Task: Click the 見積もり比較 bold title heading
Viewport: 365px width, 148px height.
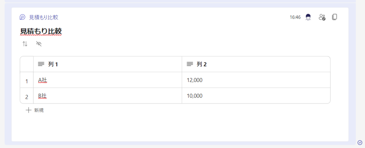Action: [x=41, y=31]
